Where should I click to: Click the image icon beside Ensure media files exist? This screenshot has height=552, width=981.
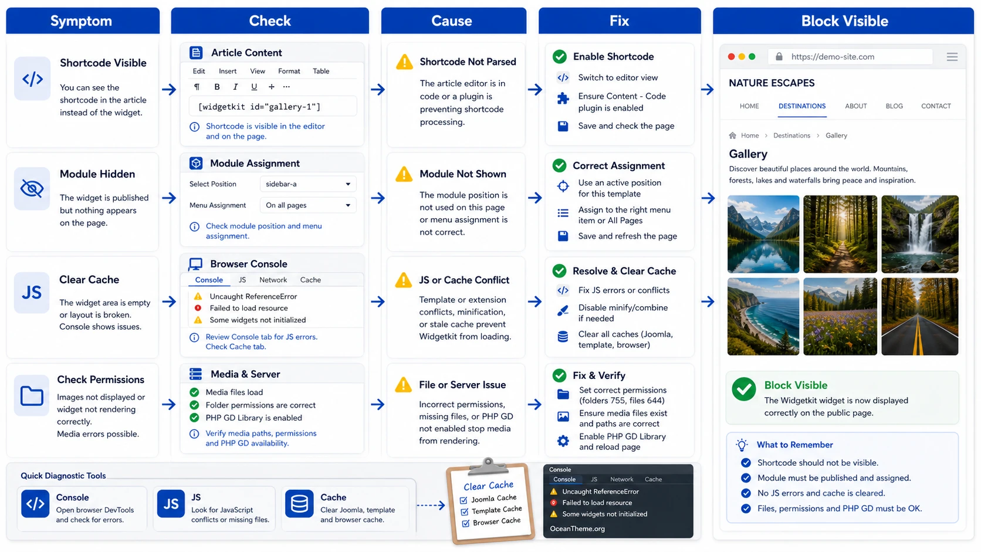click(563, 416)
